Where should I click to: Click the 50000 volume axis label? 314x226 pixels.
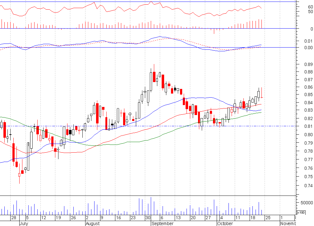point(307,203)
